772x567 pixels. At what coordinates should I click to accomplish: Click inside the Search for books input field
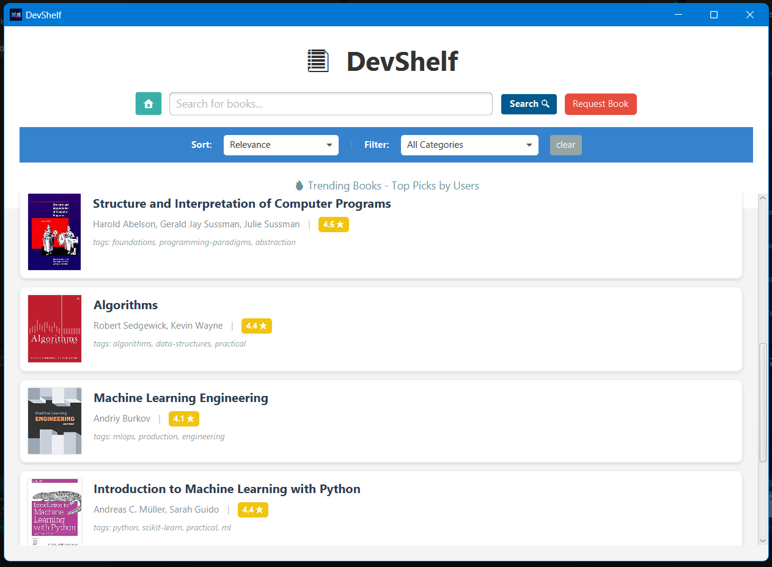[x=331, y=103]
